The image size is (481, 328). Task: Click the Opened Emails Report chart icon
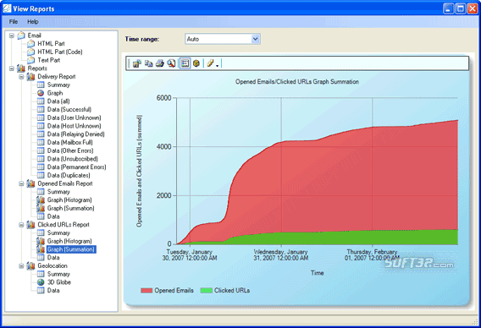(31, 183)
